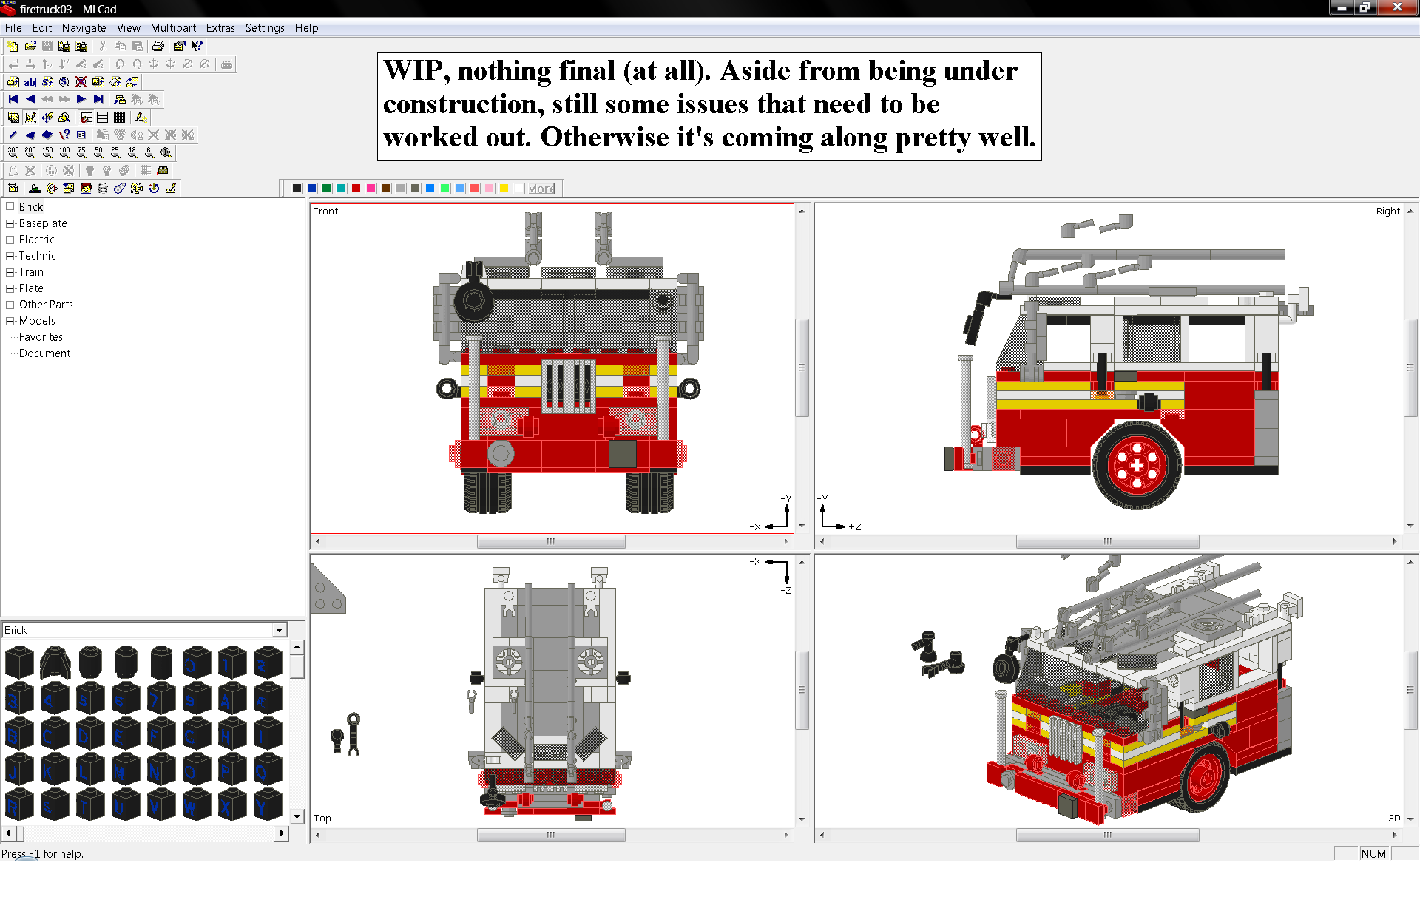Viewport: 1420px width, 908px height.
Task: Expand the Other Parts tree node
Action: tap(10, 304)
